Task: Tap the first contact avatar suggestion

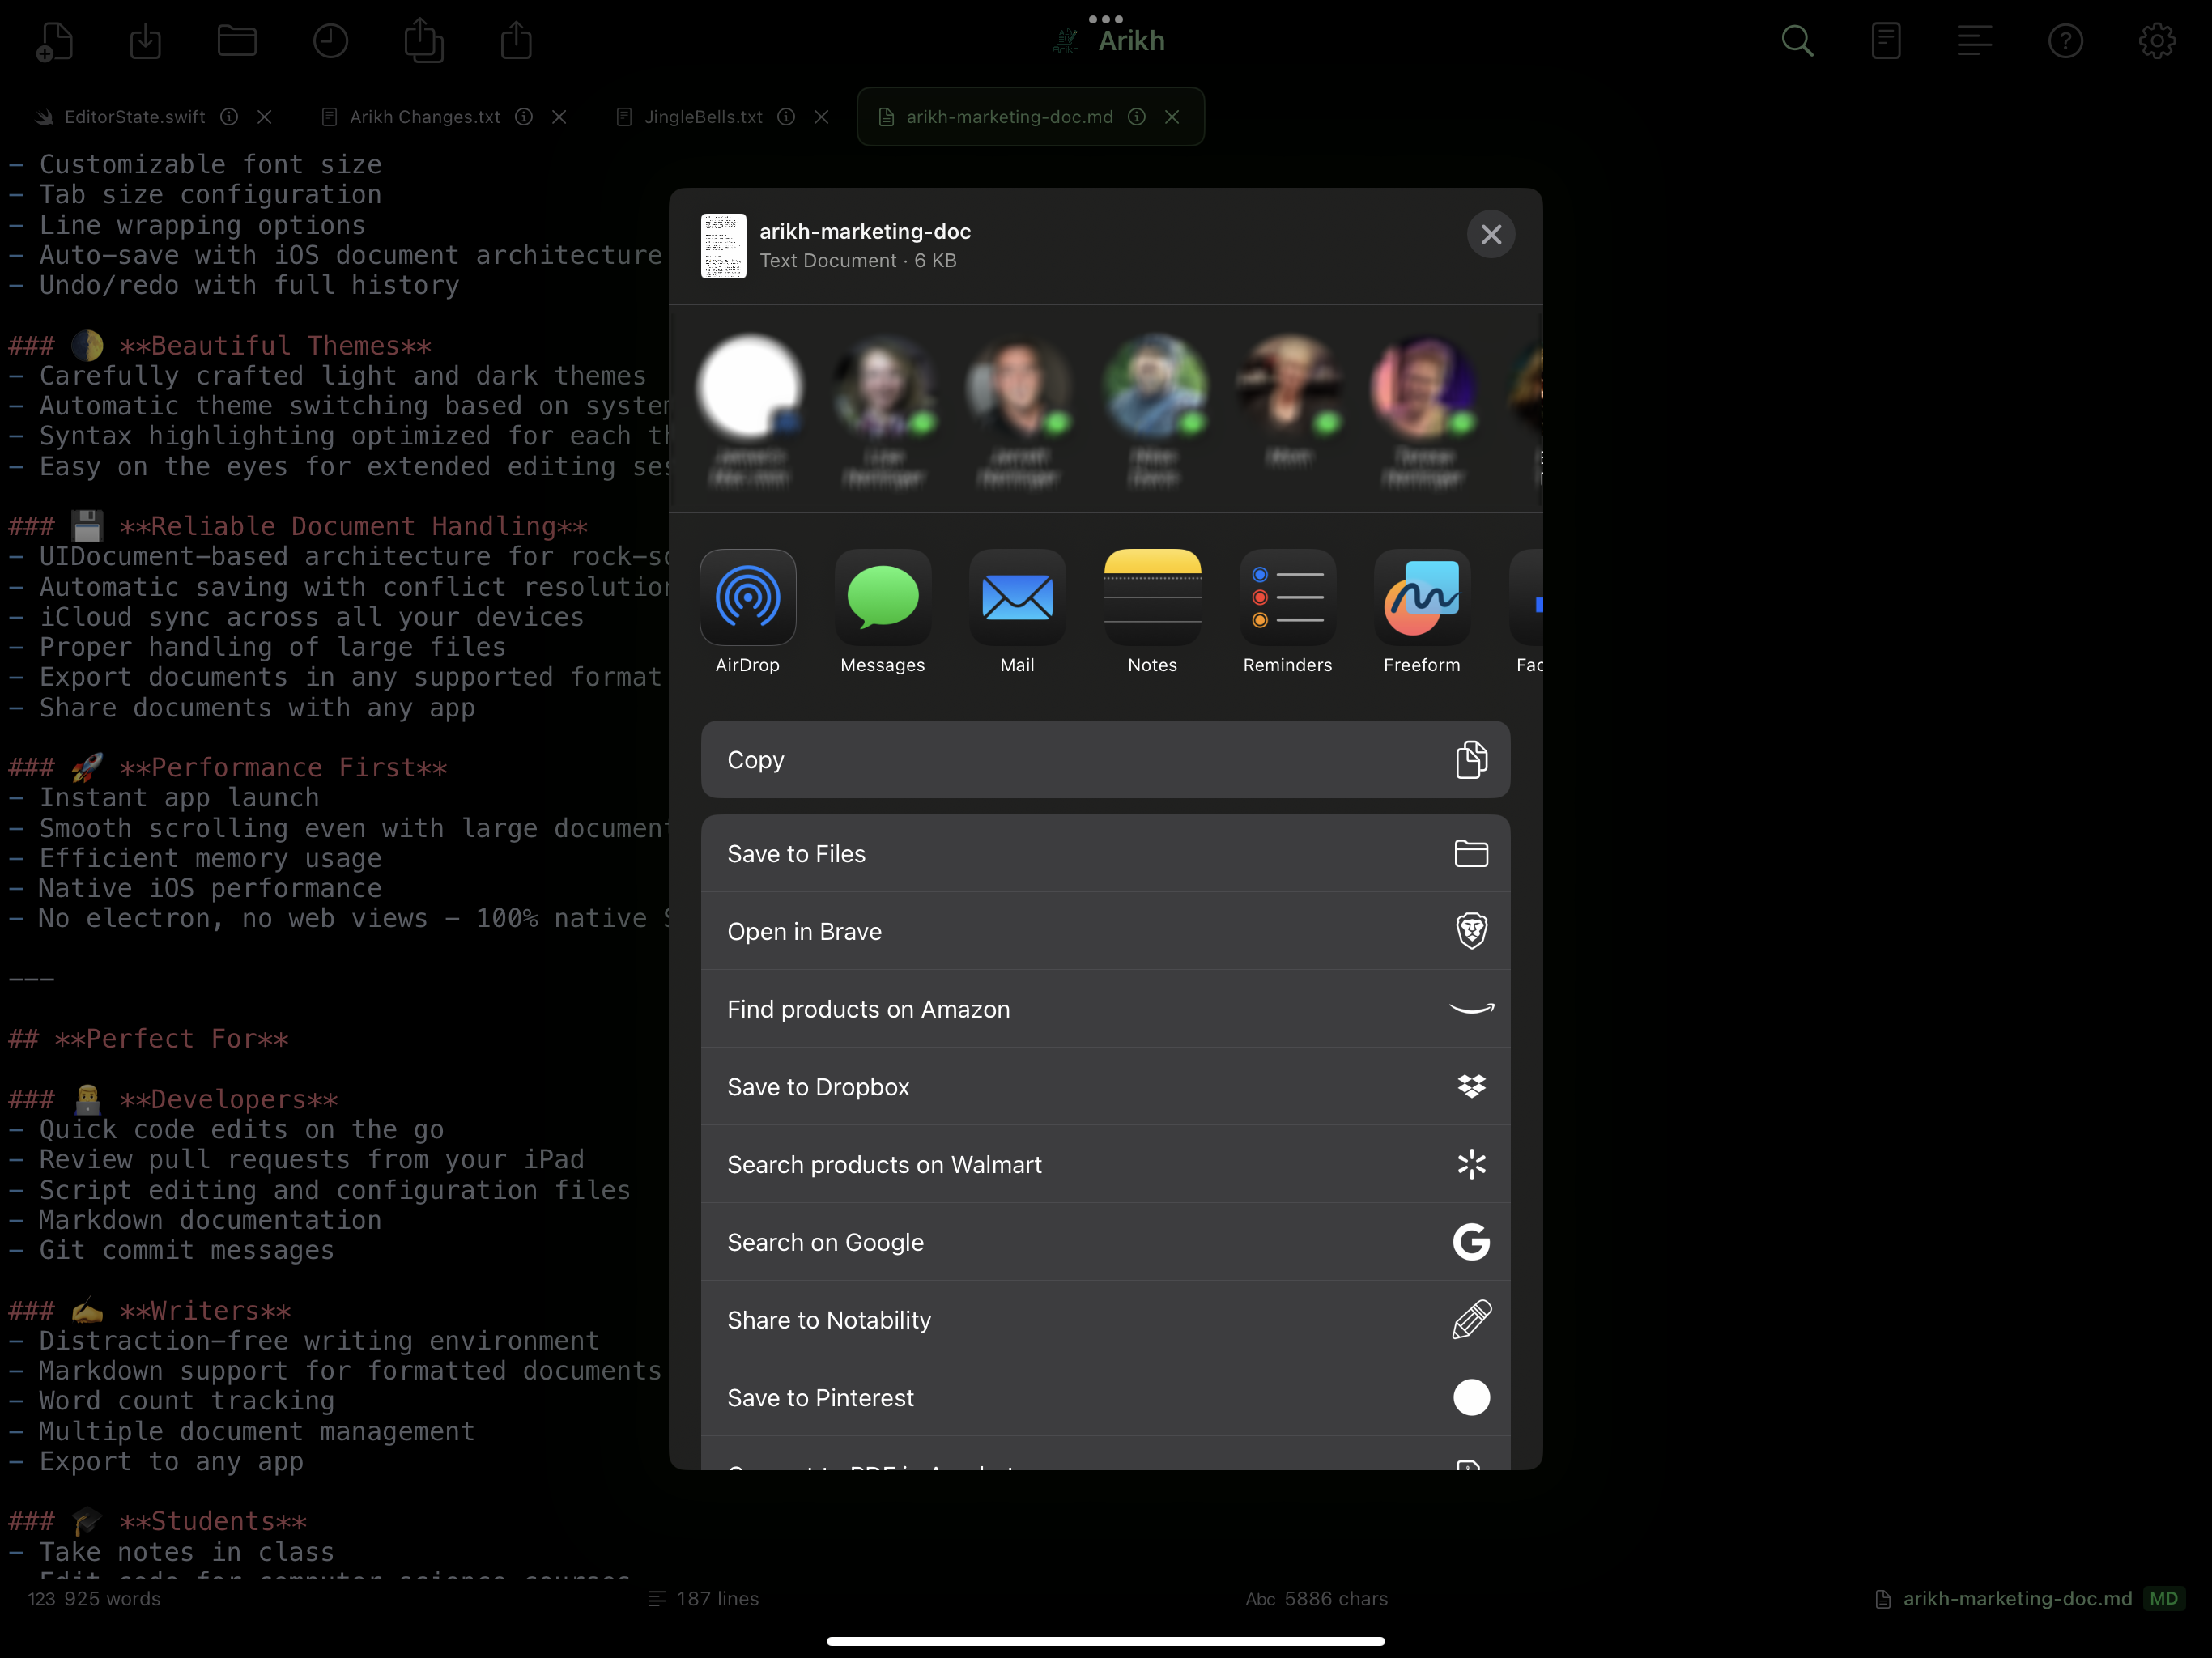Action: pos(749,388)
